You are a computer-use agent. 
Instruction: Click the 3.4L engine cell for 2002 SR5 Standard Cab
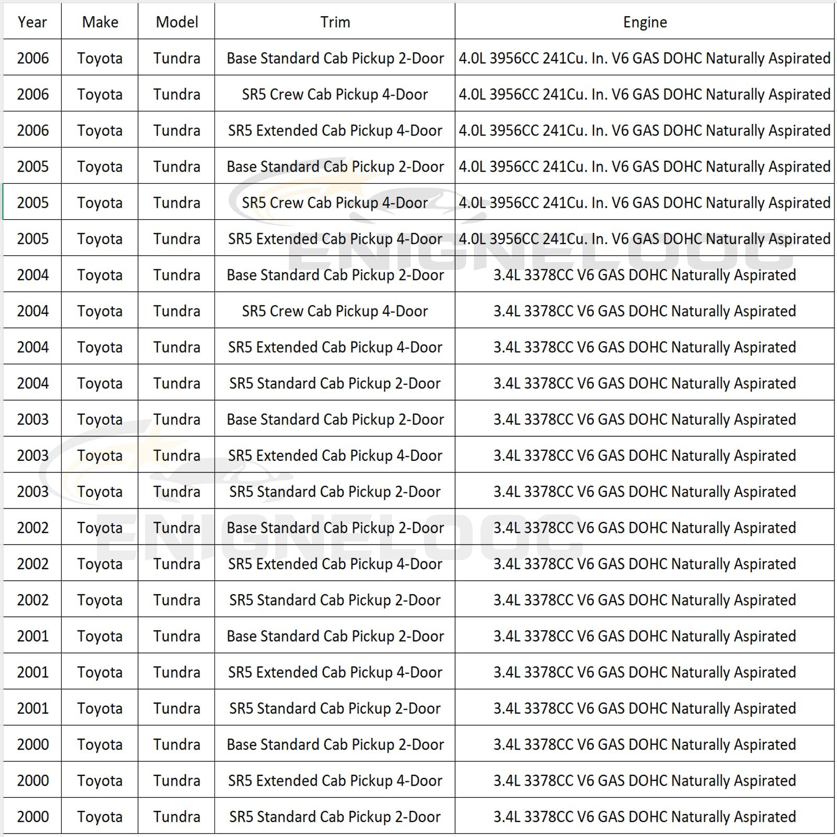(645, 599)
